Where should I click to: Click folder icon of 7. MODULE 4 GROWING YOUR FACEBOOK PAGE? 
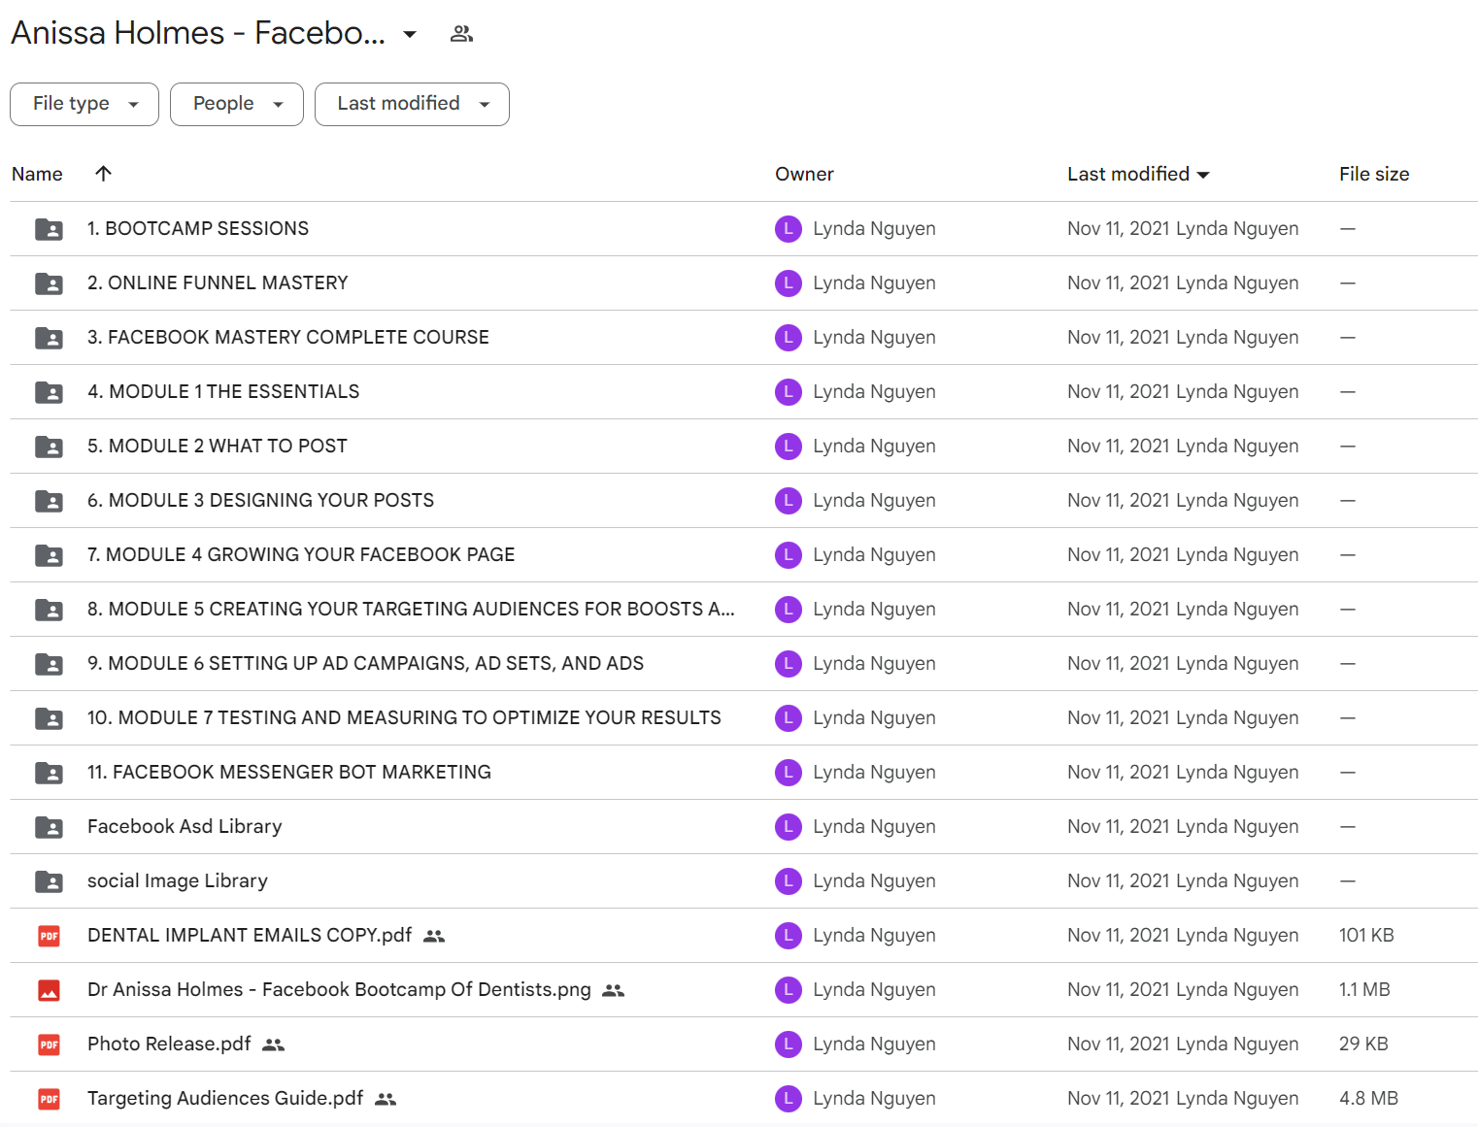pyautogui.click(x=49, y=555)
